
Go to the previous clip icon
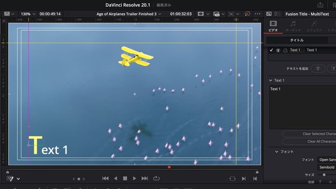[x=255, y=178]
